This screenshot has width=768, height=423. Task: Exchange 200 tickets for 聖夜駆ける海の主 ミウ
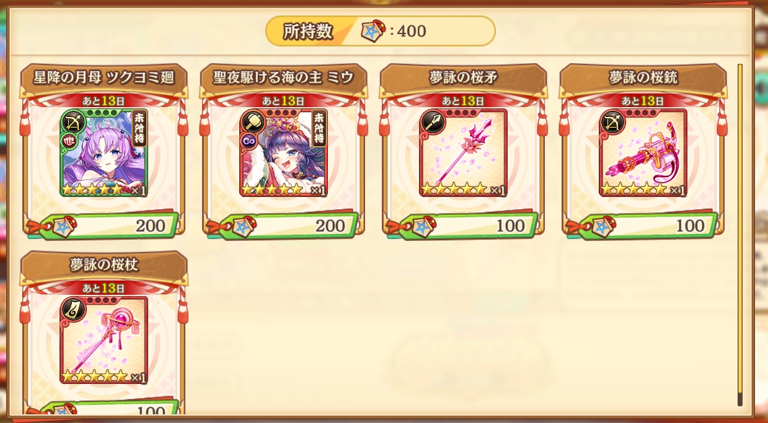[282, 225]
